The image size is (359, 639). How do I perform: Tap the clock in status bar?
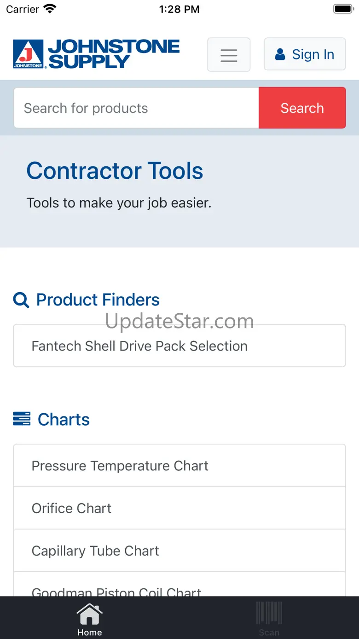[x=179, y=9]
